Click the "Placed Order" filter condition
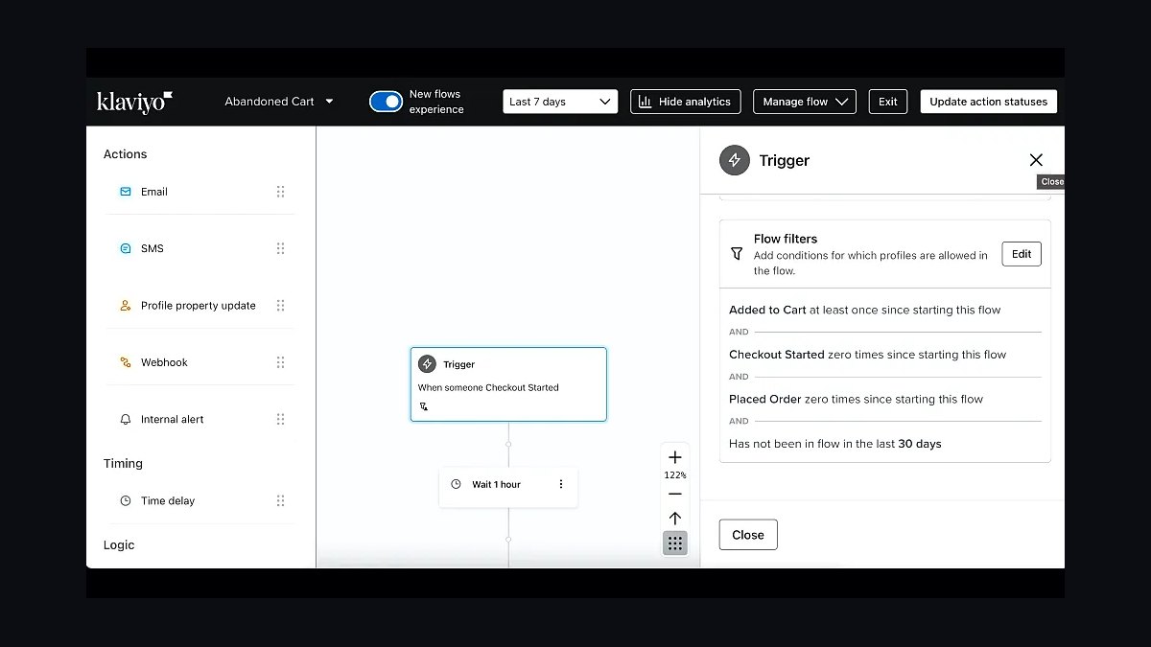The image size is (1151, 647). coord(856,400)
